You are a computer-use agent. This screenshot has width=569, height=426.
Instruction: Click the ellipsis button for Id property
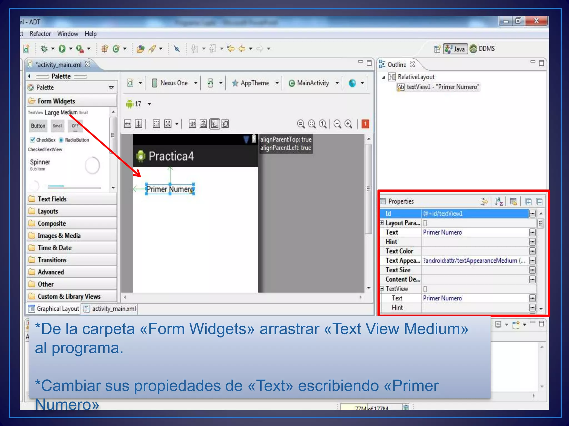click(532, 214)
